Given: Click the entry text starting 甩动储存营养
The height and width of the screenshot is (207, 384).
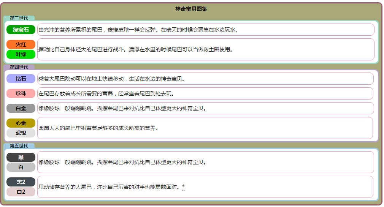Looking at the screenshot, I should [110, 187].
